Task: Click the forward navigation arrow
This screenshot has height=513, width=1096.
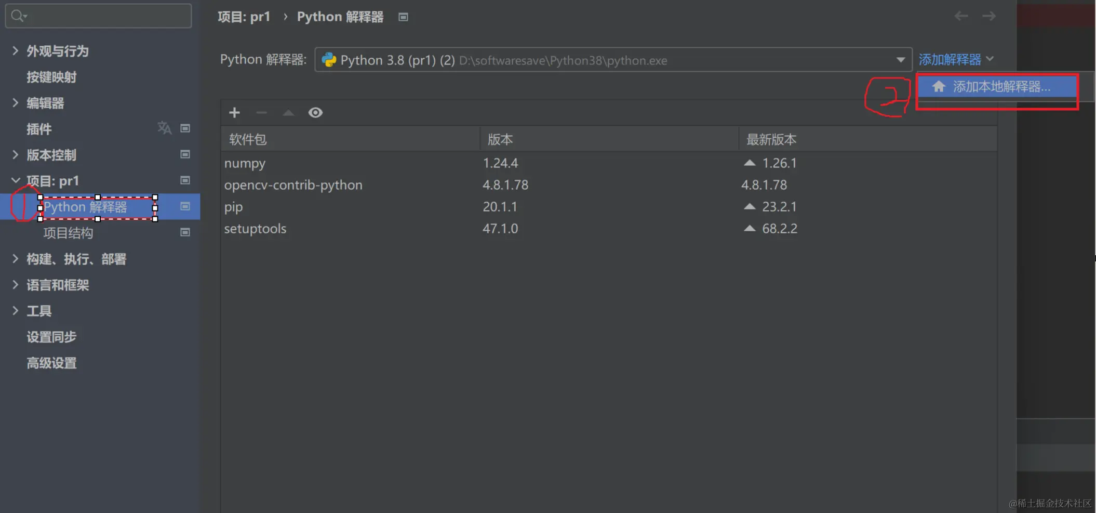Action: click(988, 16)
